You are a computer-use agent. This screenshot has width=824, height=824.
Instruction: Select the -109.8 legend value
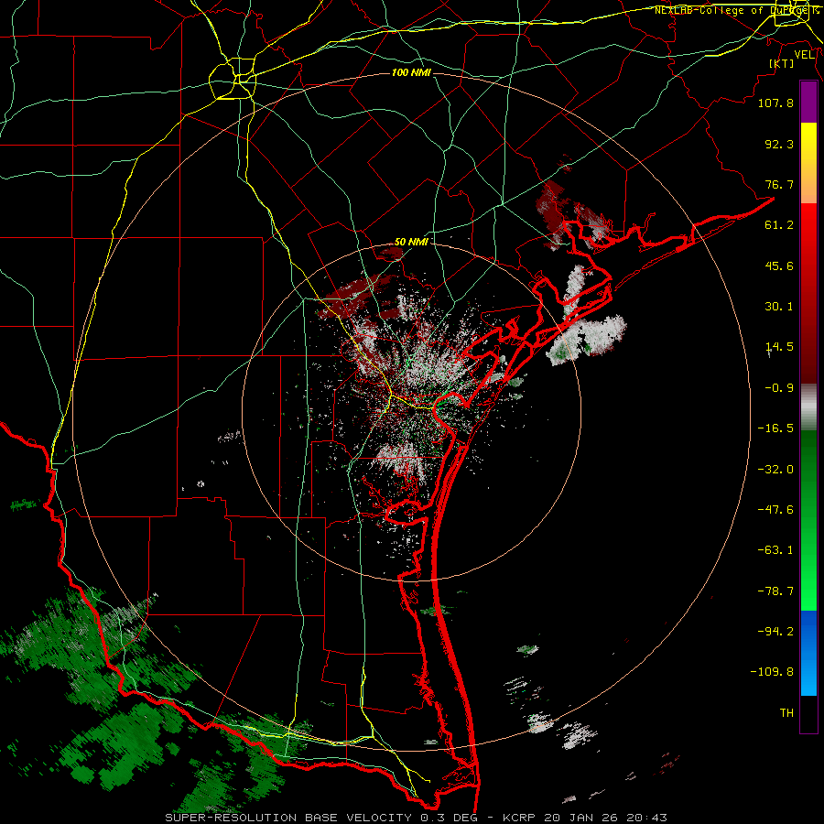coord(773,672)
